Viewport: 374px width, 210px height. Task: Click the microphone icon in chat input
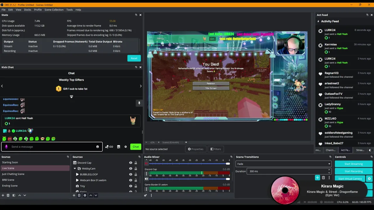[x=6, y=147]
